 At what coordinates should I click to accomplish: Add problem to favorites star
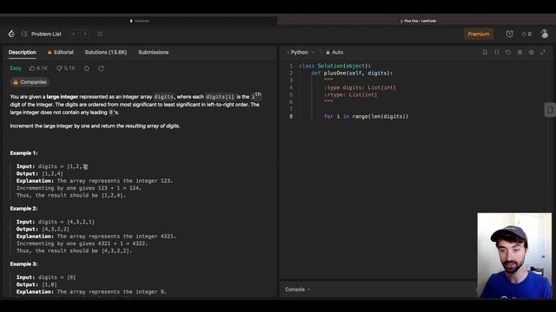point(87,68)
